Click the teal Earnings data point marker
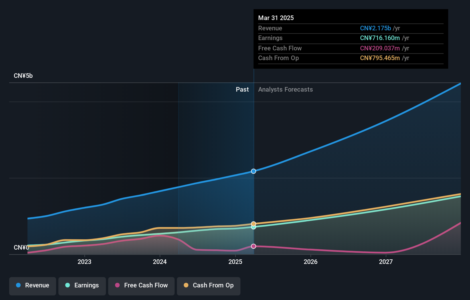The width and height of the screenshot is (470, 300). [254, 227]
